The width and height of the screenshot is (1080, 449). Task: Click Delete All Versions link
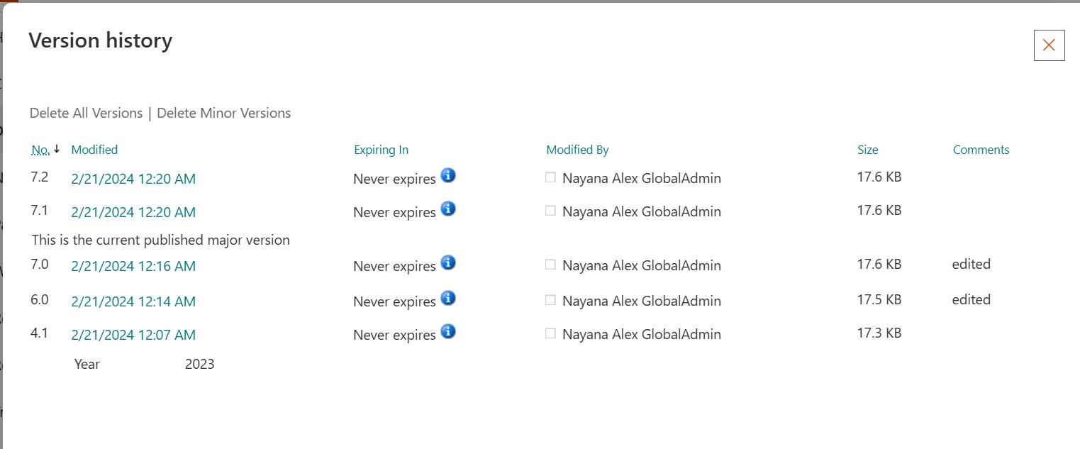tap(86, 113)
